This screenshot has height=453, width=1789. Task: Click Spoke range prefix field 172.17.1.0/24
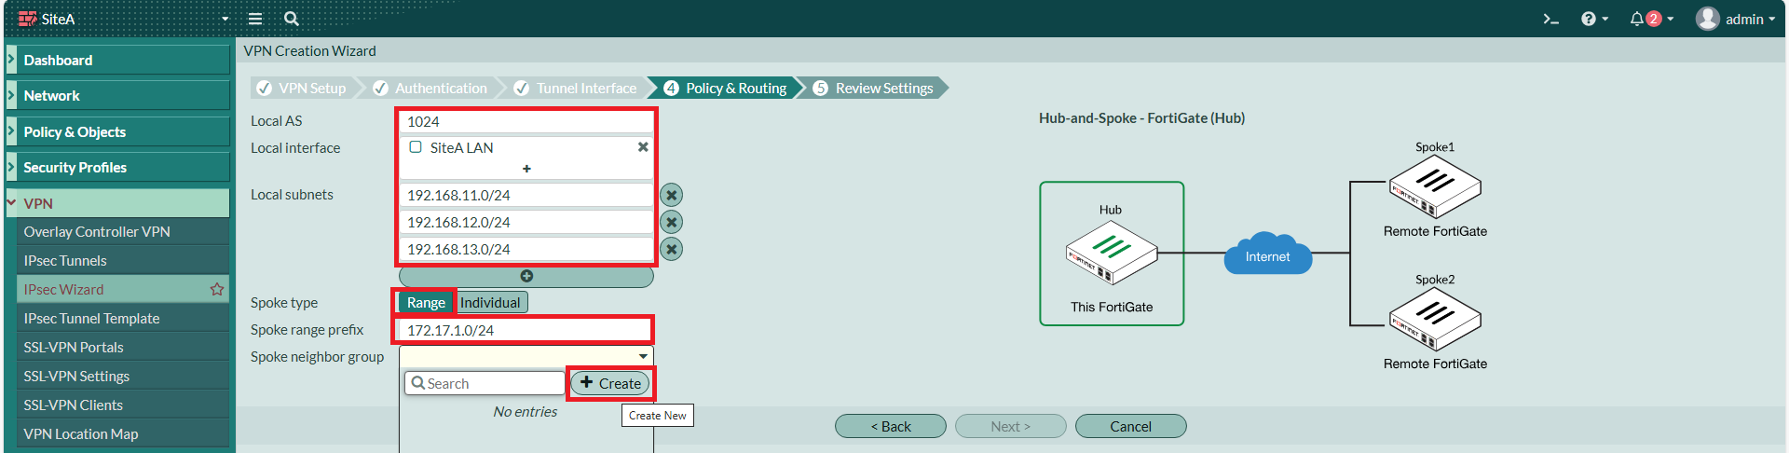click(526, 330)
